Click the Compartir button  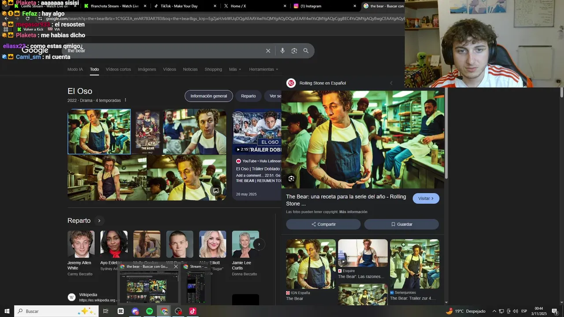(323, 224)
